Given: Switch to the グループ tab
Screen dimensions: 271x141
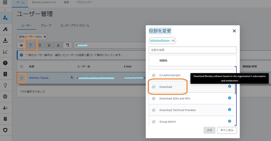Looking at the screenshot, I should tap(46, 26).
